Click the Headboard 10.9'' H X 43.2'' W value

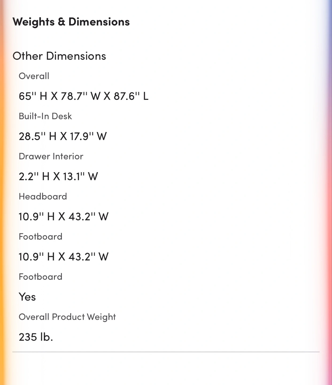pos(63,217)
